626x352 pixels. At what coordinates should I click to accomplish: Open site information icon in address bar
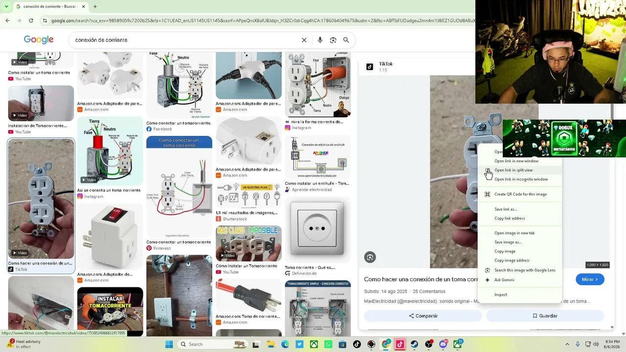point(45,21)
